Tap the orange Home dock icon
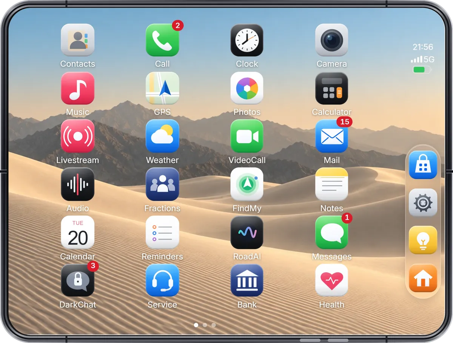This screenshot has height=343, width=453. [423, 278]
